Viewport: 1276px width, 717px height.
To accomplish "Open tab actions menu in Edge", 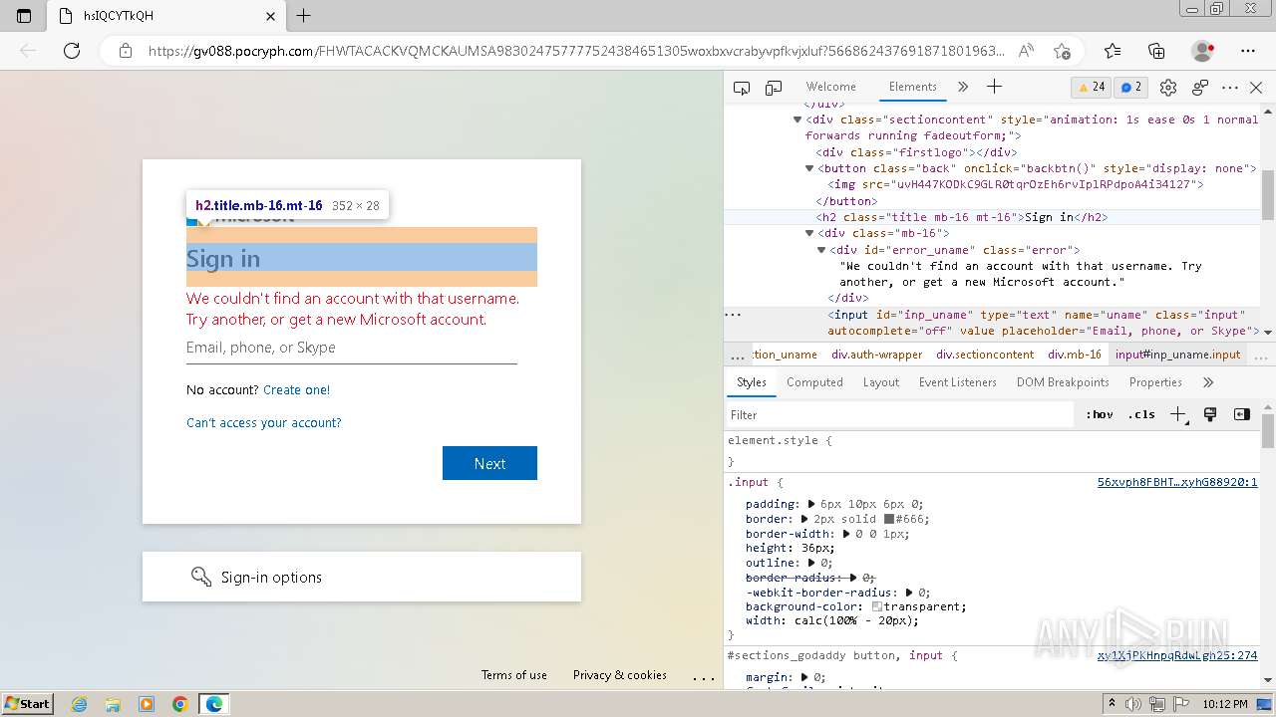I will [x=24, y=16].
